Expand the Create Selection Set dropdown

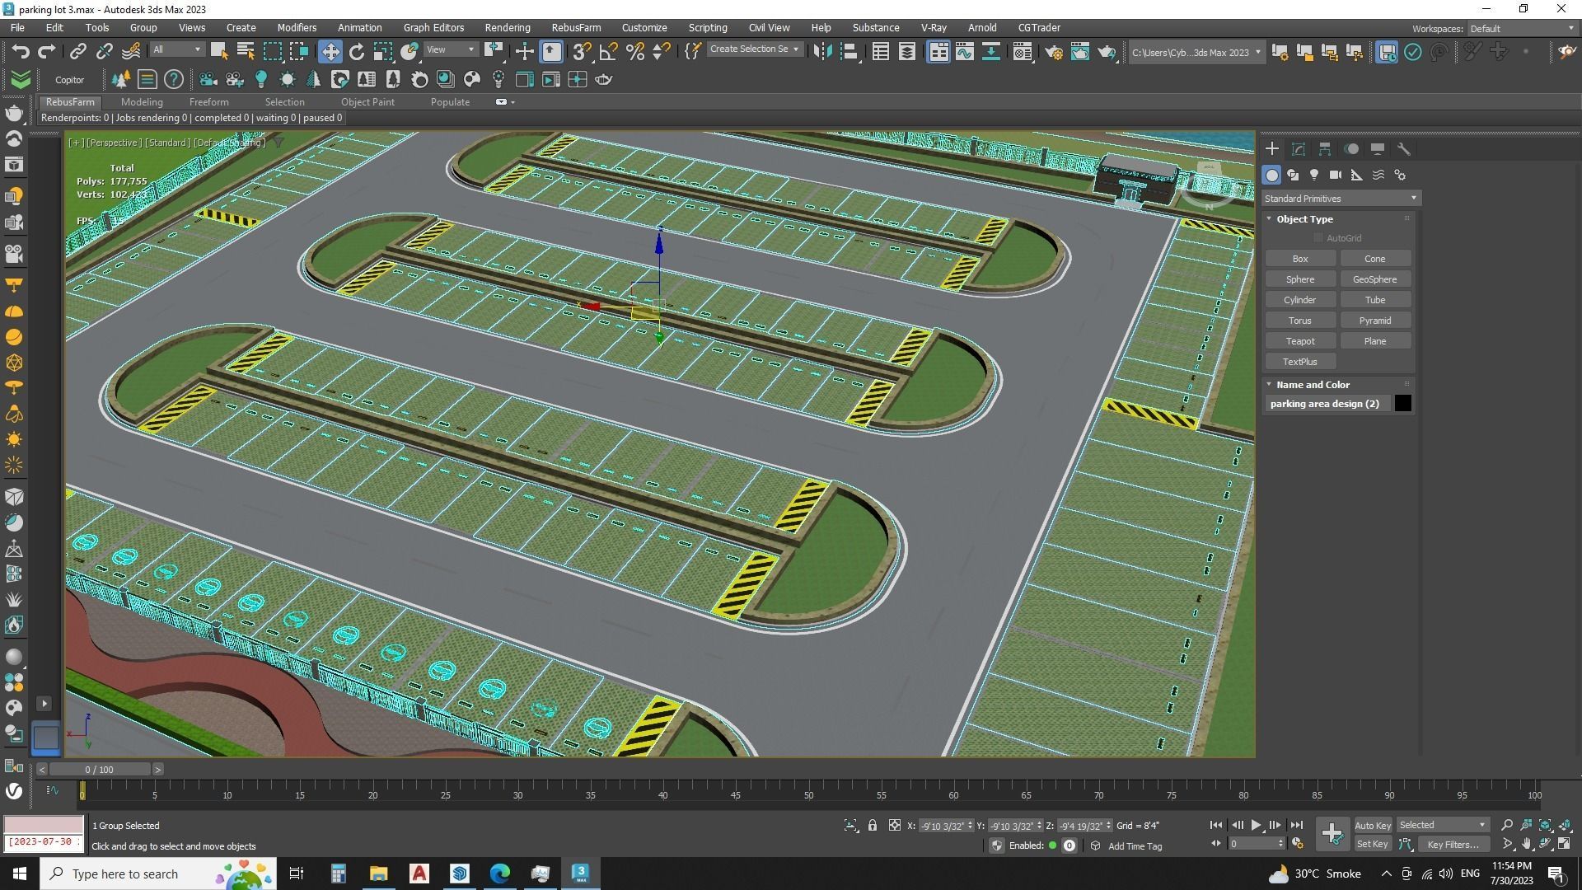(754, 49)
